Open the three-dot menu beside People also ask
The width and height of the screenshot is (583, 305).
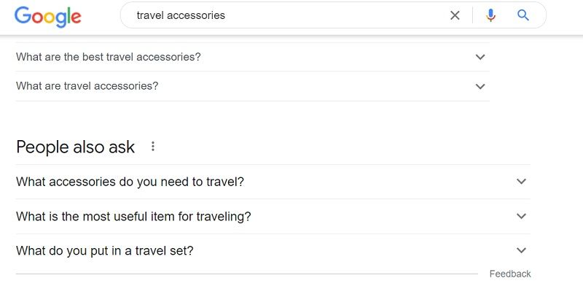pos(153,147)
